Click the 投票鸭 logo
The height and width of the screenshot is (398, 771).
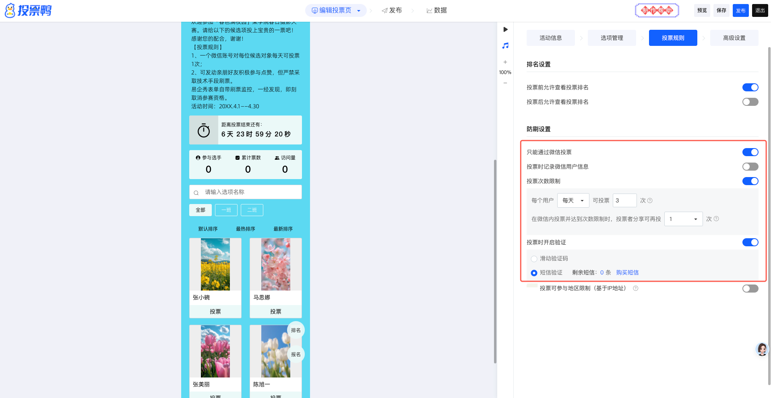[x=28, y=10]
